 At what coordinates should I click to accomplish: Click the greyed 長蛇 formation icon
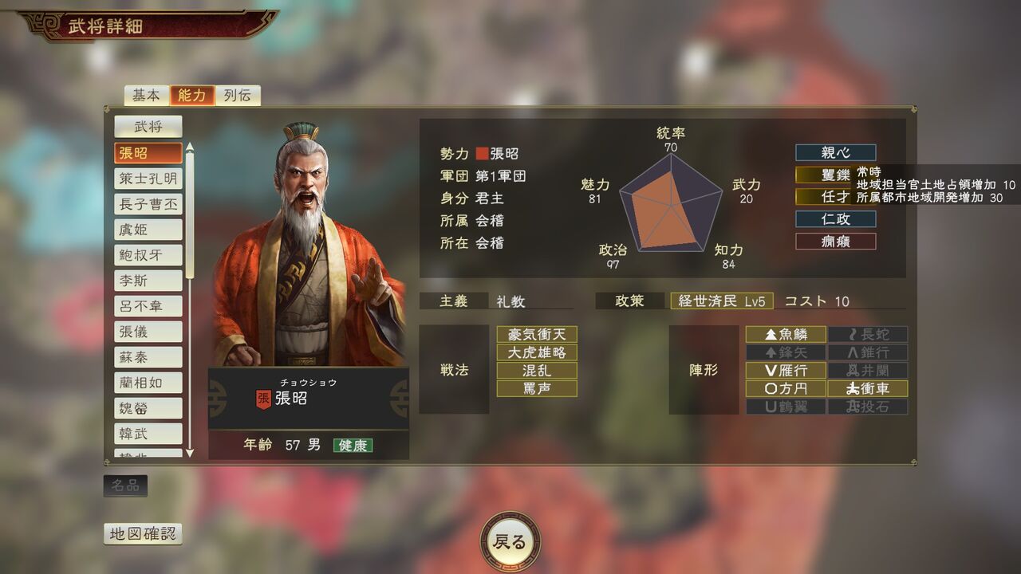pos(868,335)
